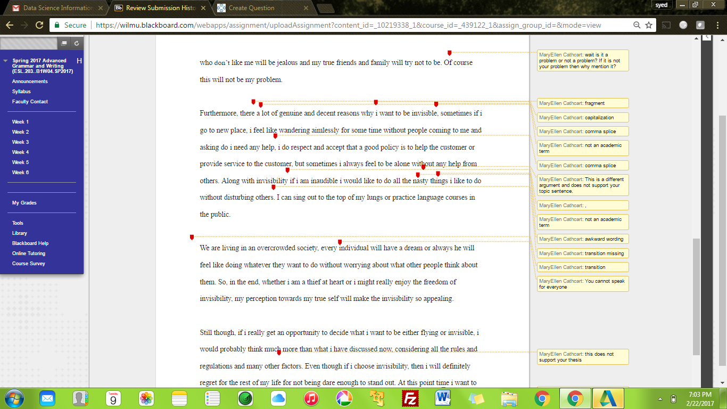The image size is (727, 409).
Task: Open the Announcements link
Action: point(30,81)
